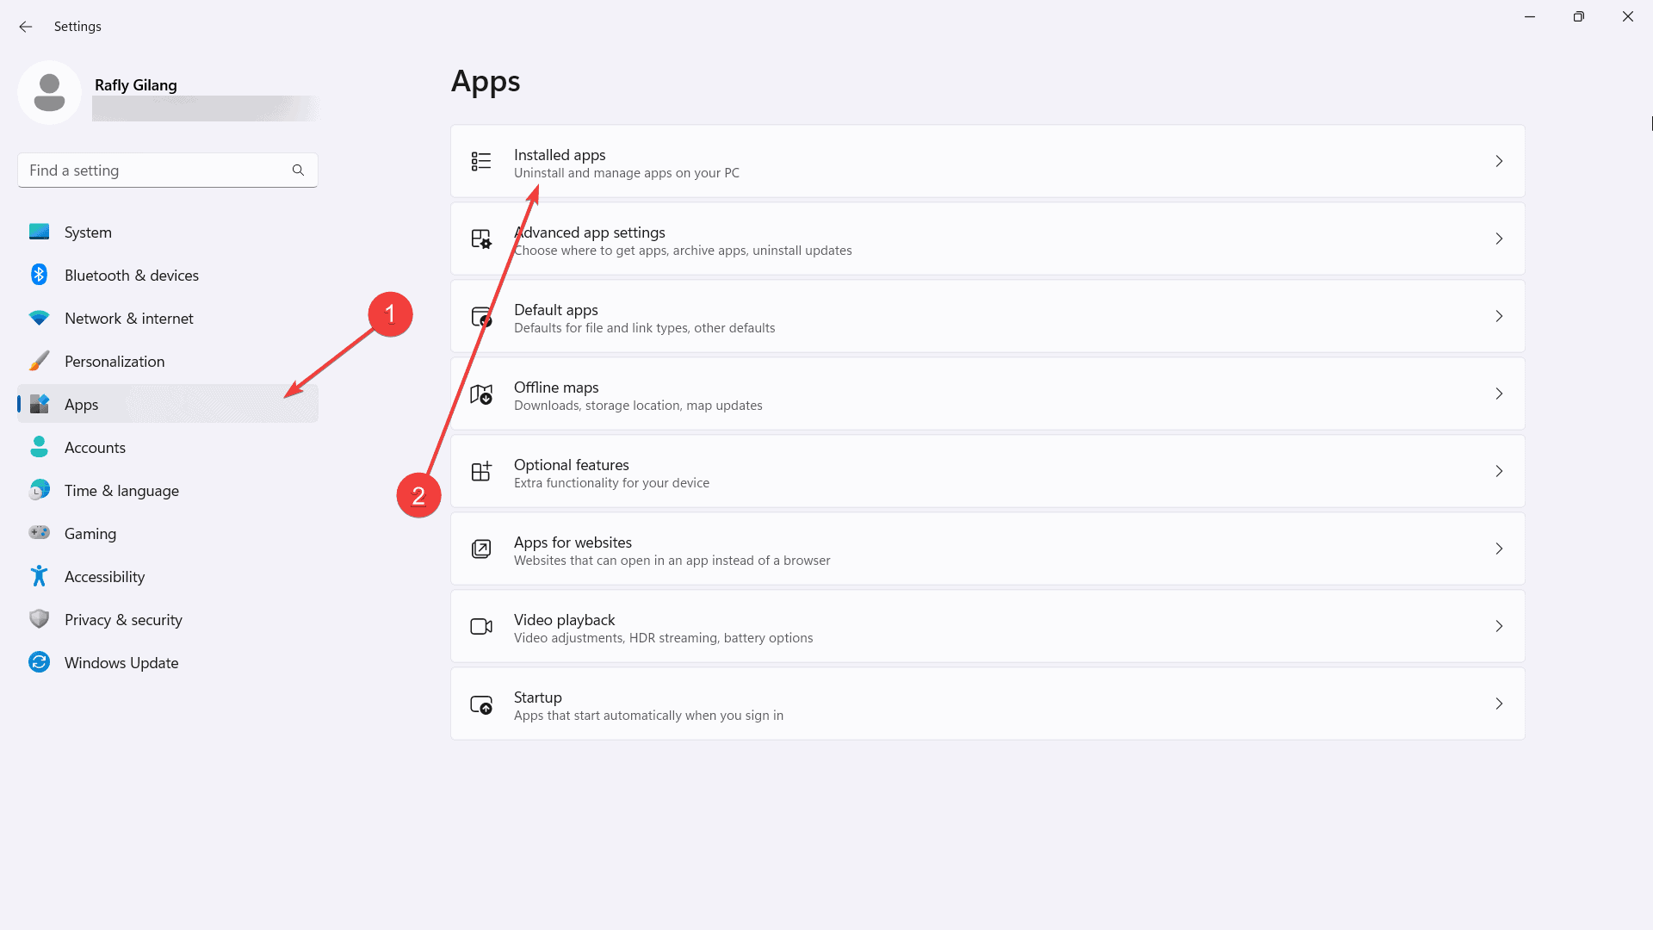Expand Installed apps chevron arrow
The height and width of the screenshot is (930, 1653).
1499,161
